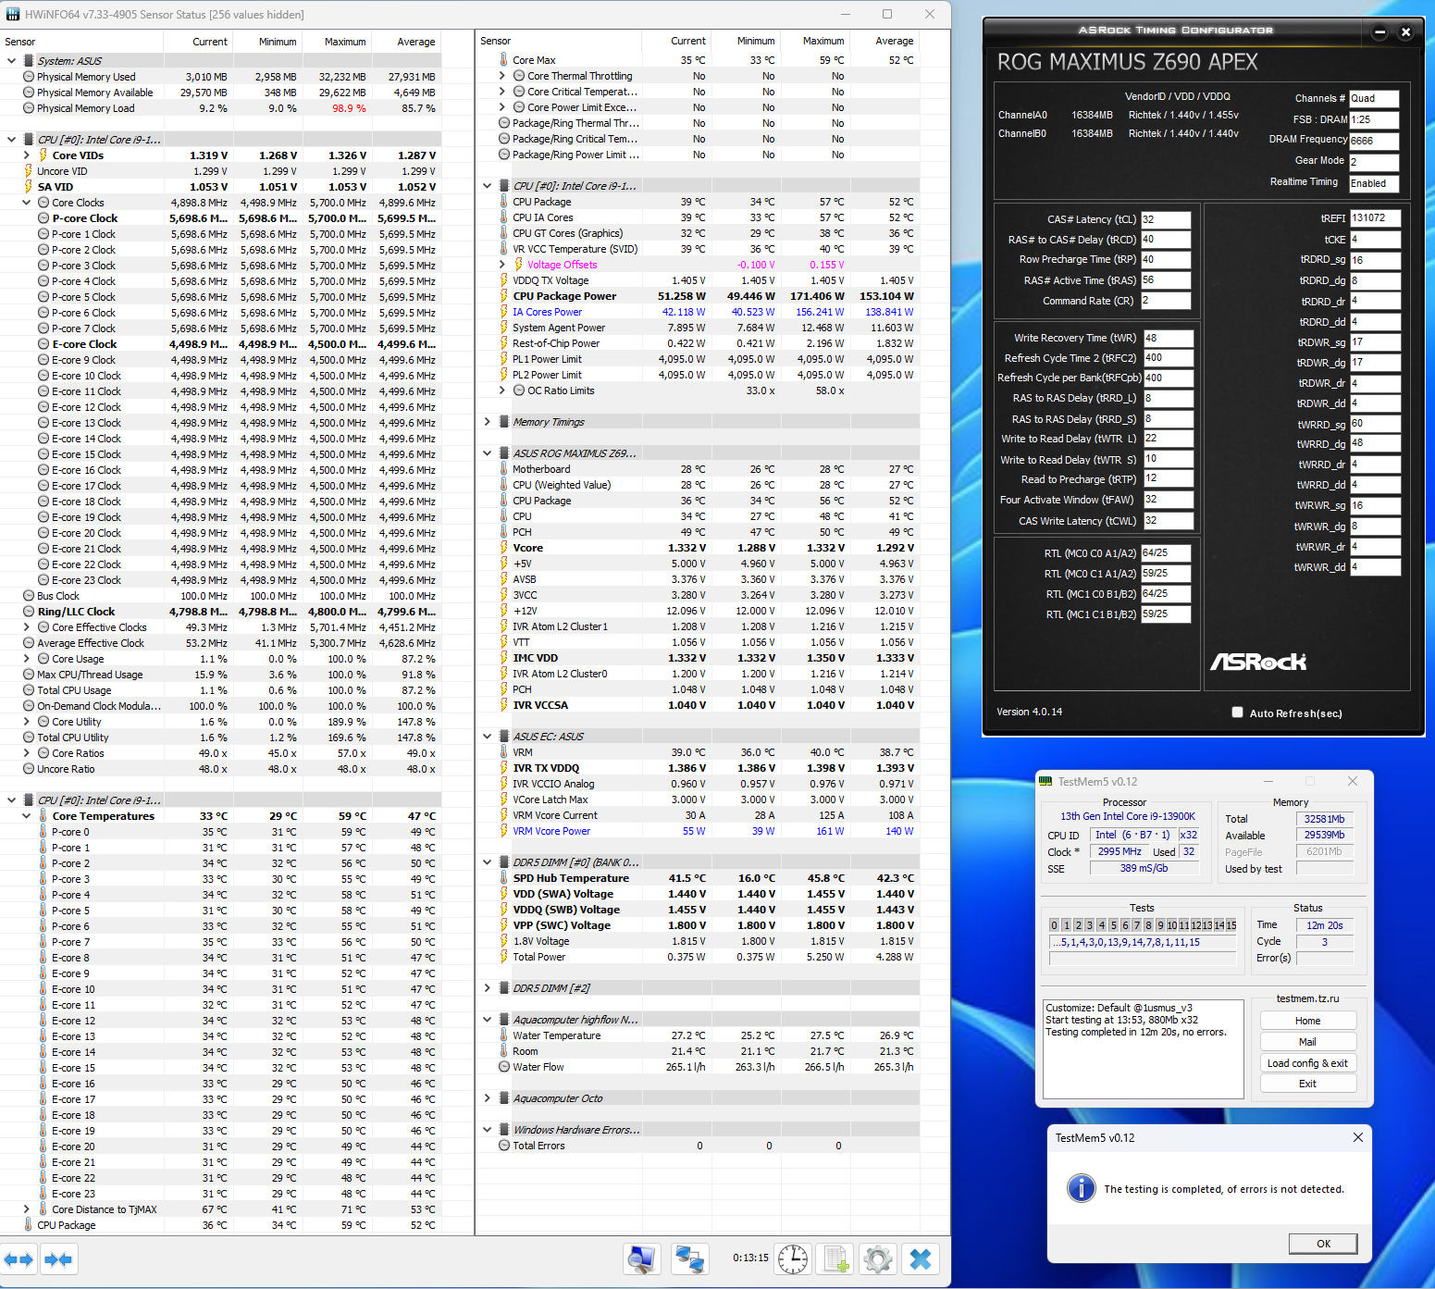Expand the Memory Timings group

click(488, 422)
